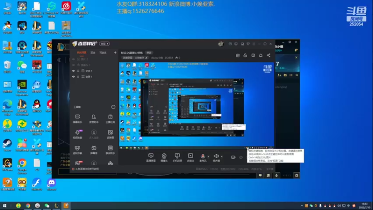Open the virtual avatar bear tool
The width and height of the screenshot is (373, 210).
coord(77,150)
